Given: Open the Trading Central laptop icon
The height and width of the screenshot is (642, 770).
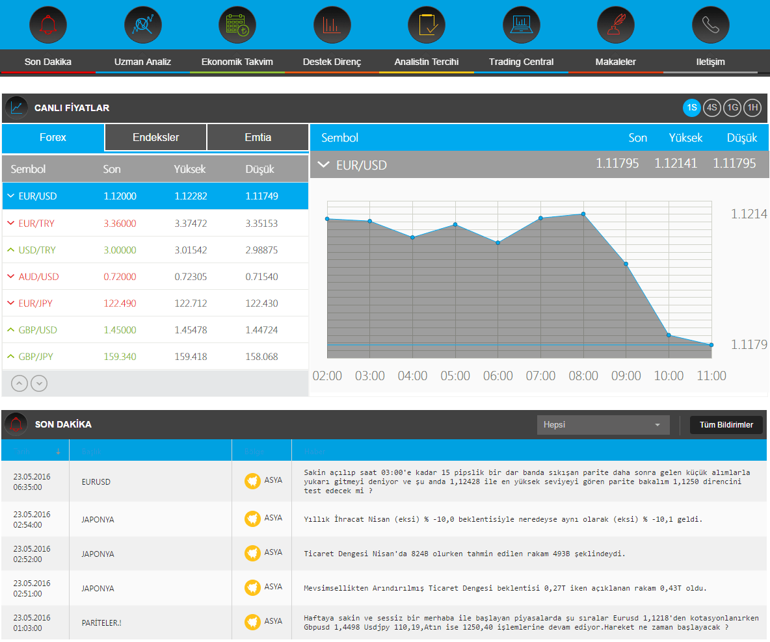Looking at the screenshot, I should coord(521,25).
